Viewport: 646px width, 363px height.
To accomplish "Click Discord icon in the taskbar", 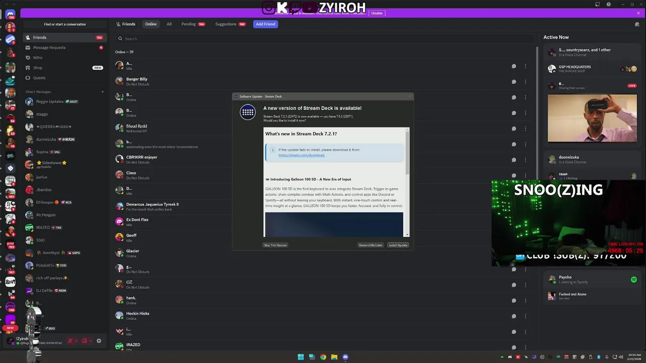I will (345, 357).
